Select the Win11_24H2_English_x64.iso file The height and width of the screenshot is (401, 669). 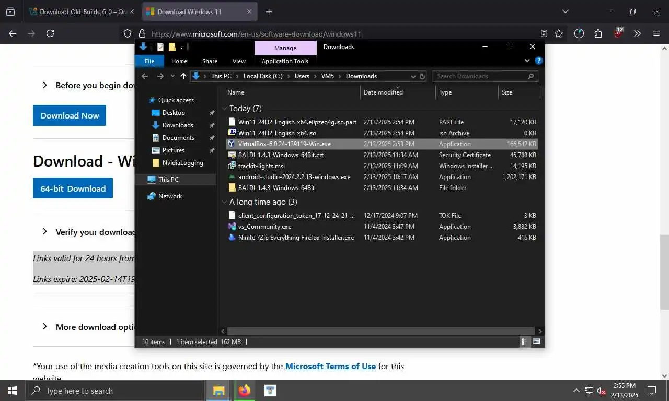[x=382, y=133]
